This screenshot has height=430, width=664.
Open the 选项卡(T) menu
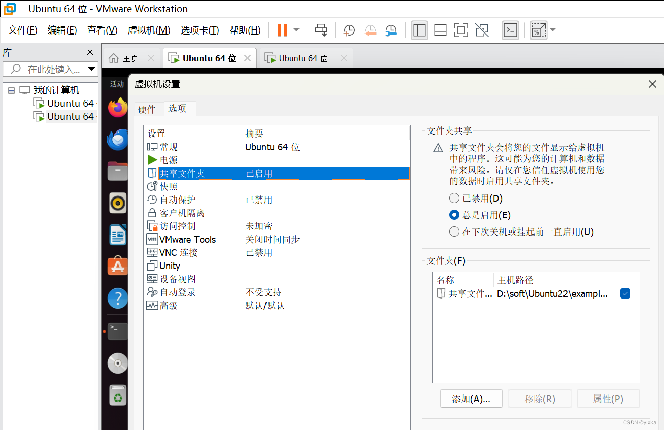(x=200, y=30)
